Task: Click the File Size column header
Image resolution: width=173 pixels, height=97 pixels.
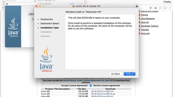Action: 82,89
